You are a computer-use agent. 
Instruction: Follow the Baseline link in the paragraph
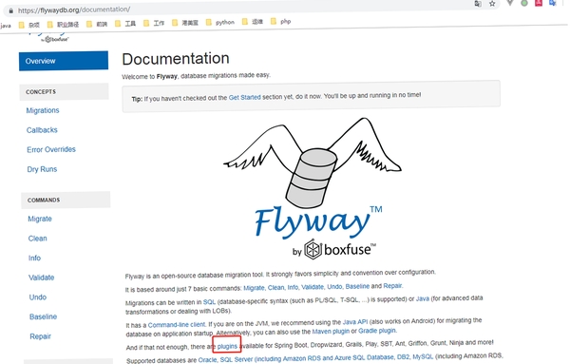[x=357, y=286]
